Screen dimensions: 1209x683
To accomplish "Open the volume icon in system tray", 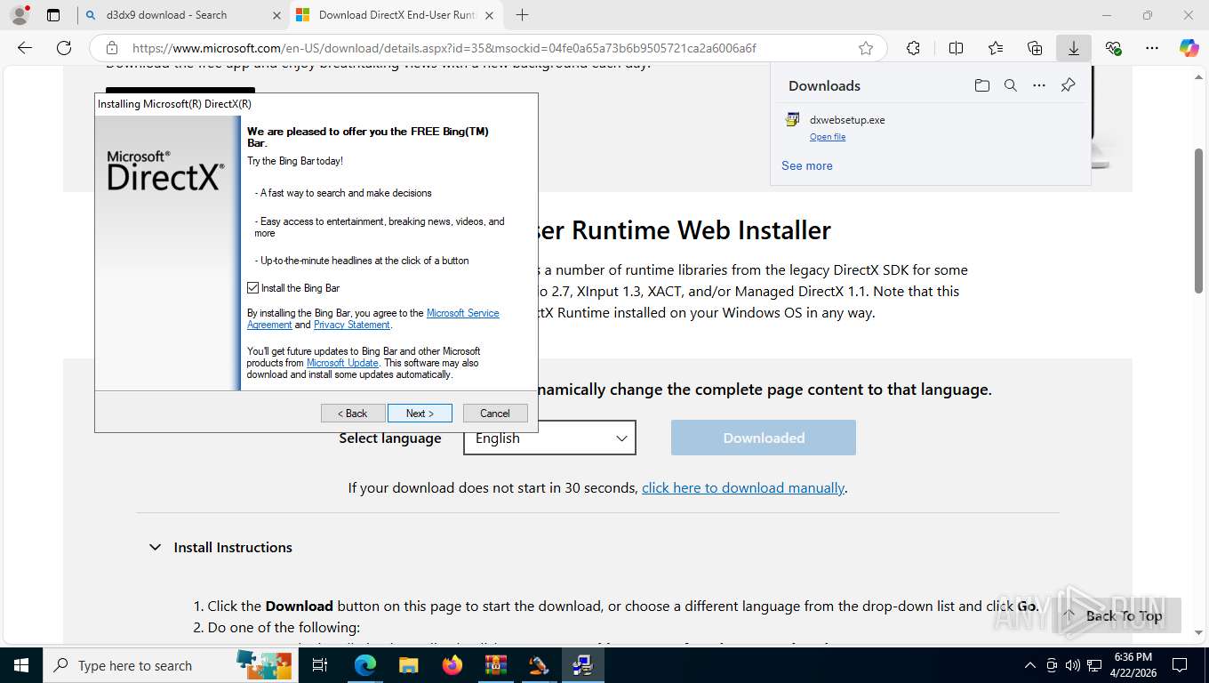I will point(1073,665).
